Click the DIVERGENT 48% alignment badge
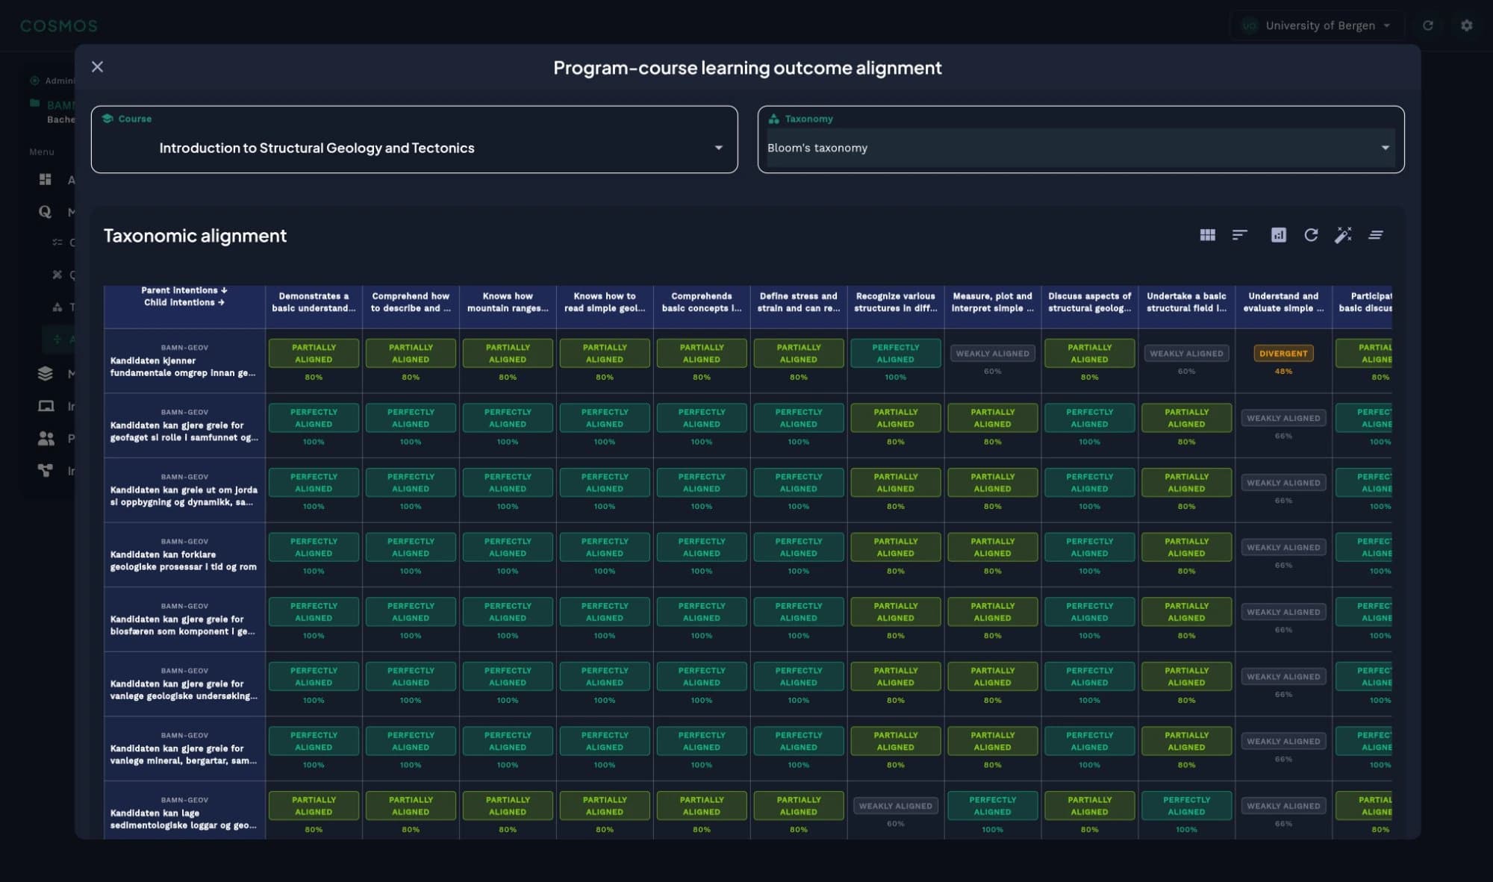The width and height of the screenshot is (1493, 882). click(x=1282, y=354)
